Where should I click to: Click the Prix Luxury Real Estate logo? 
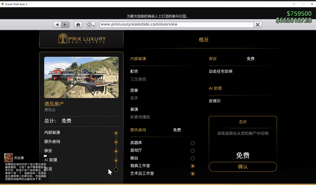[82, 38]
